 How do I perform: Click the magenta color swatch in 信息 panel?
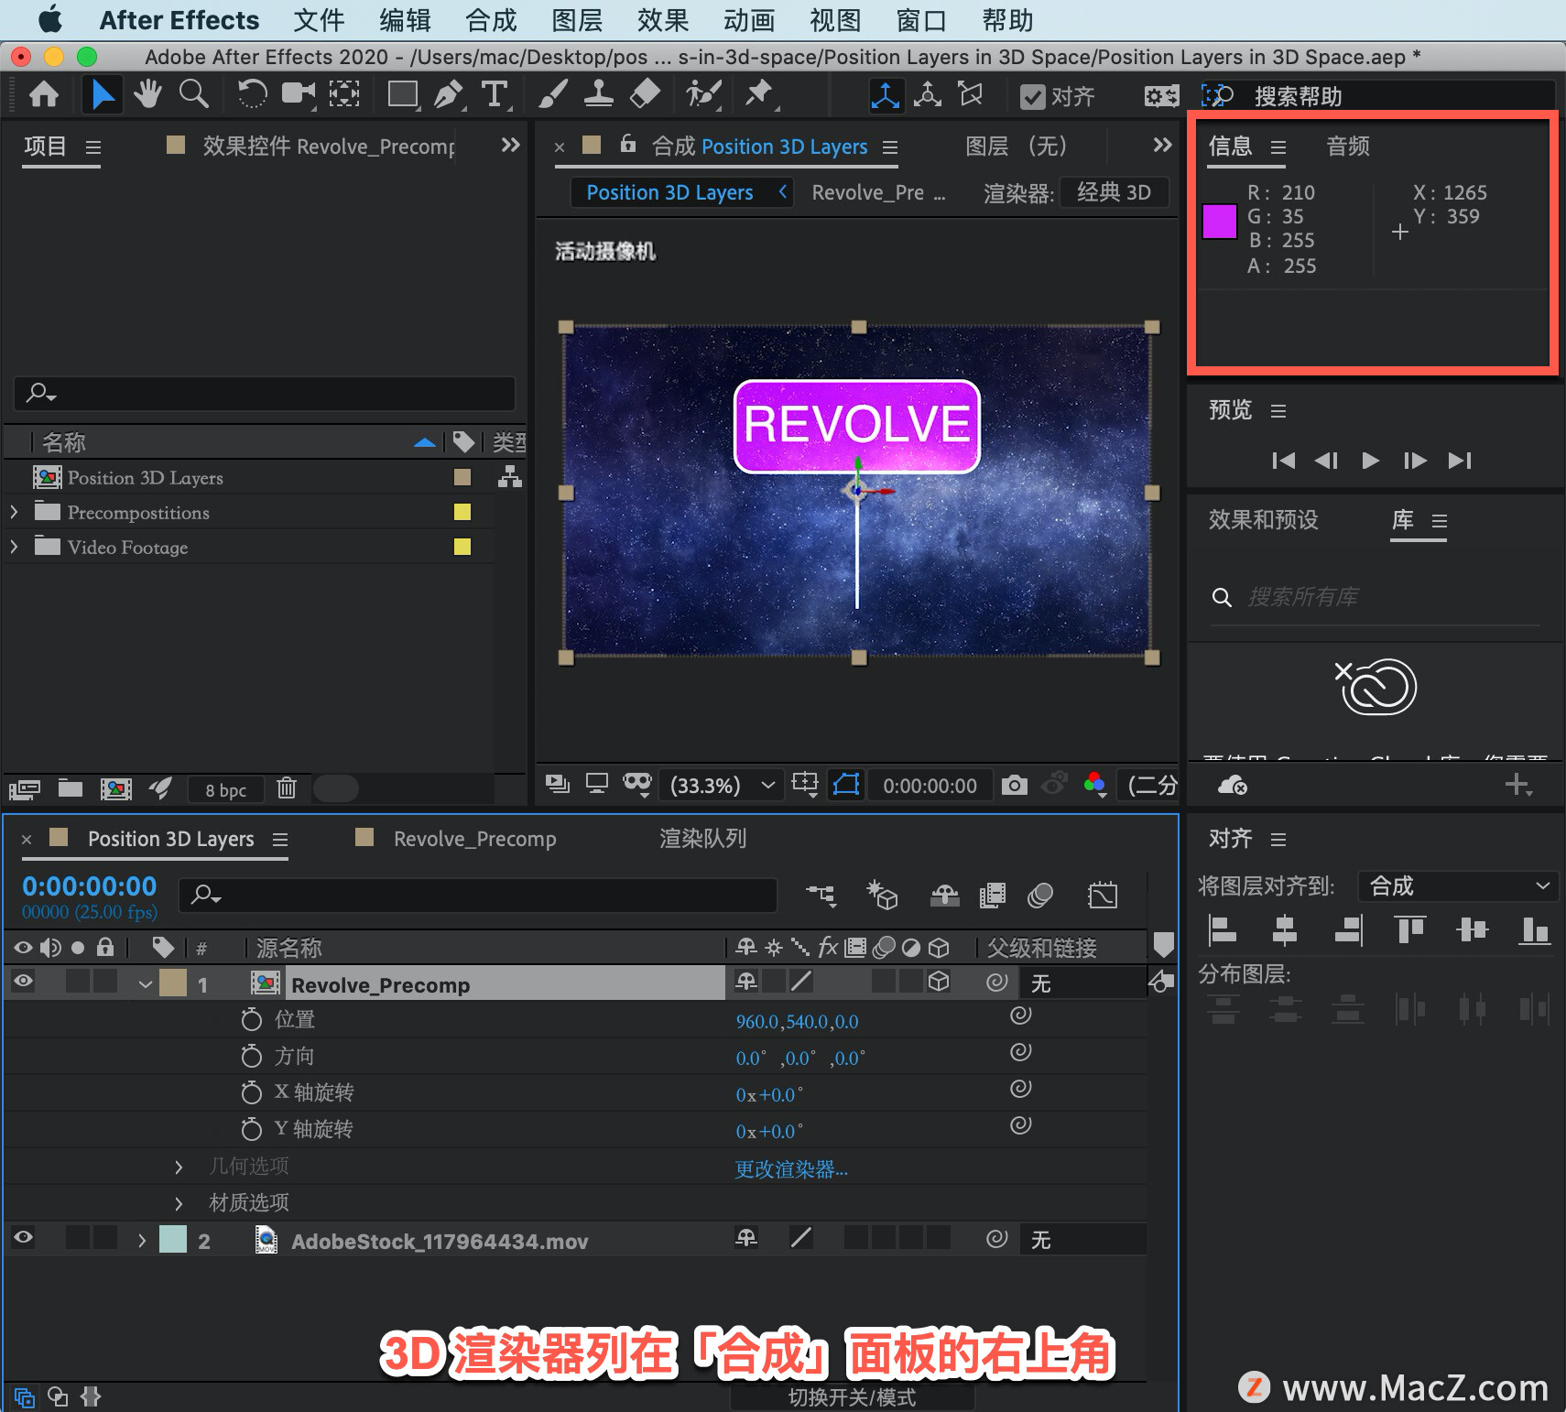pyautogui.click(x=1220, y=222)
